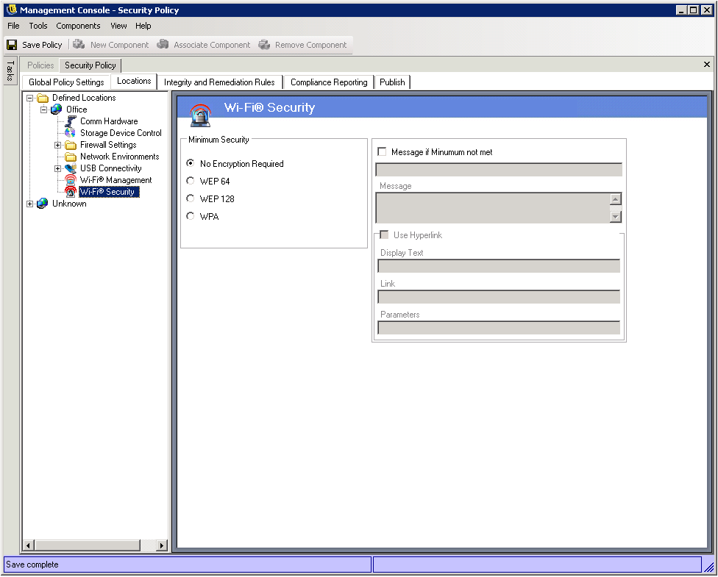Open Integrity and Remediation Rules tab
The height and width of the screenshot is (577, 718).
pyautogui.click(x=219, y=82)
